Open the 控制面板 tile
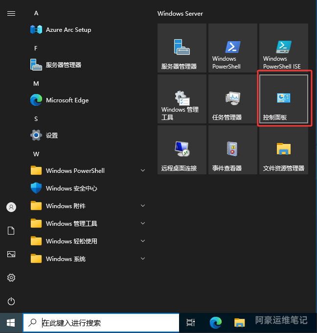Screen dimensions: 317x333 [x=284, y=99]
